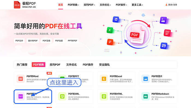Select the 热门推荐 category tab
This screenshot has width=191, height=108.
pos(22,65)
